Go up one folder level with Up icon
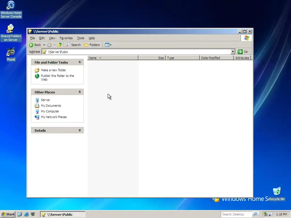 pos(60,45)
